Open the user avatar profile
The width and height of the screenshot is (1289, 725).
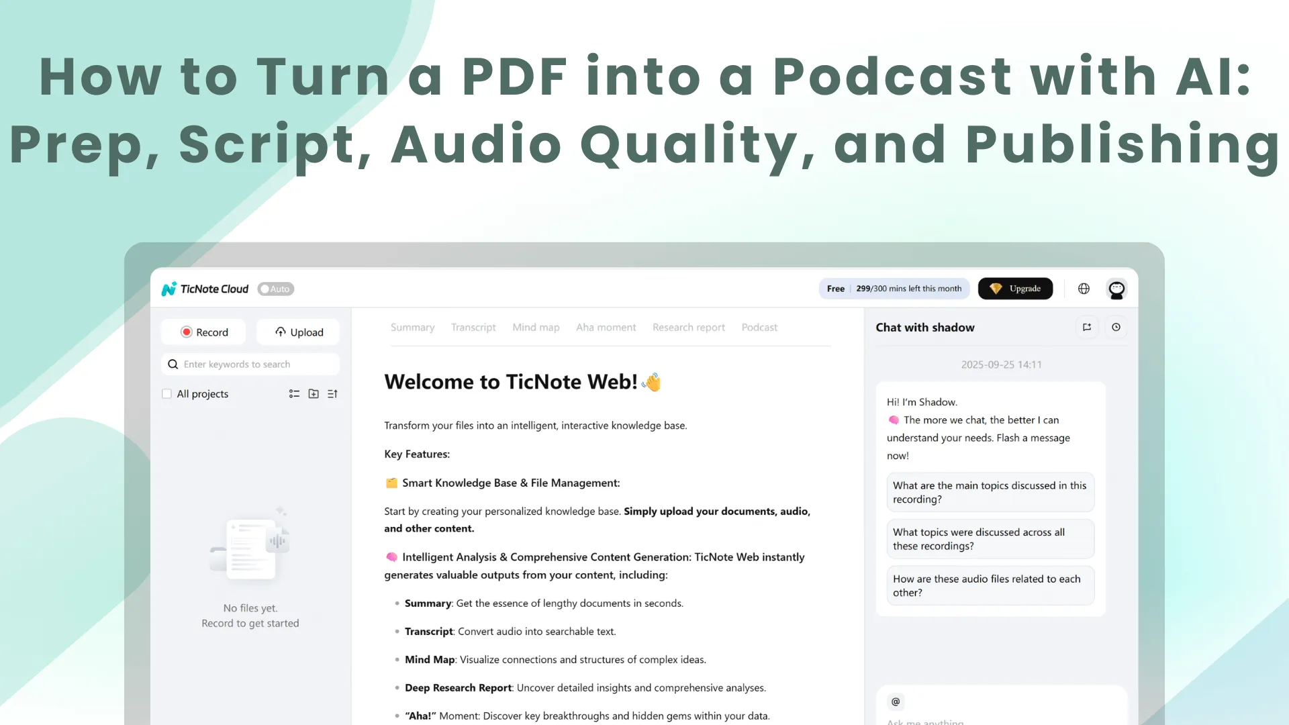[1116, 289]
